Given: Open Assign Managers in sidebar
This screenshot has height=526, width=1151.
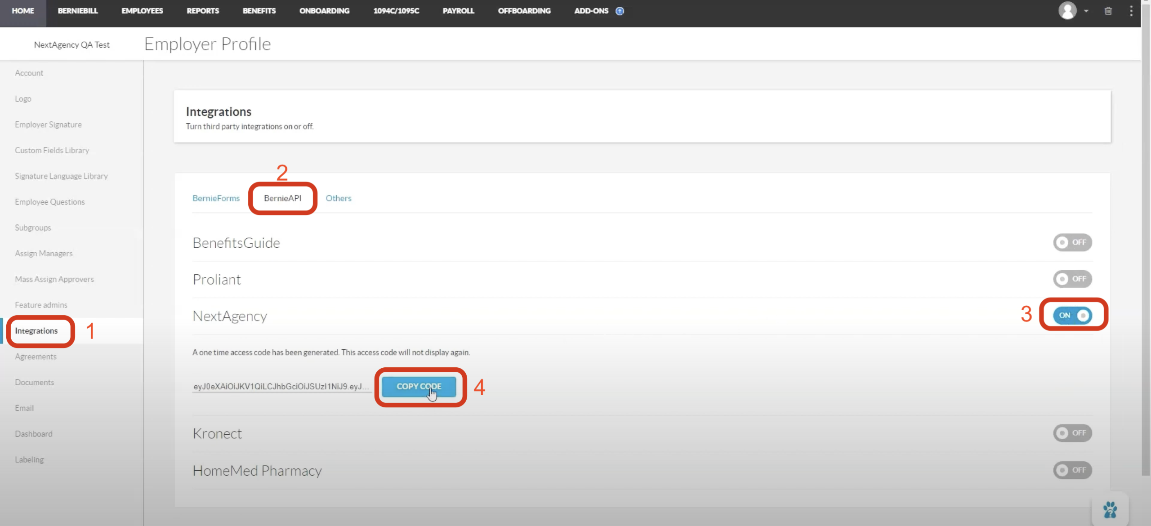Looking at the screenshot, I should coord(44,254).
